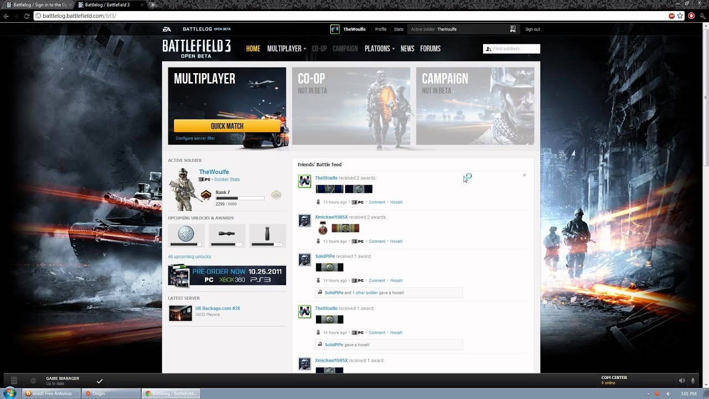Click the second award ribbon of TheWoulfe
This screenshot has width=709, height=399.
(x=358, y=189)
